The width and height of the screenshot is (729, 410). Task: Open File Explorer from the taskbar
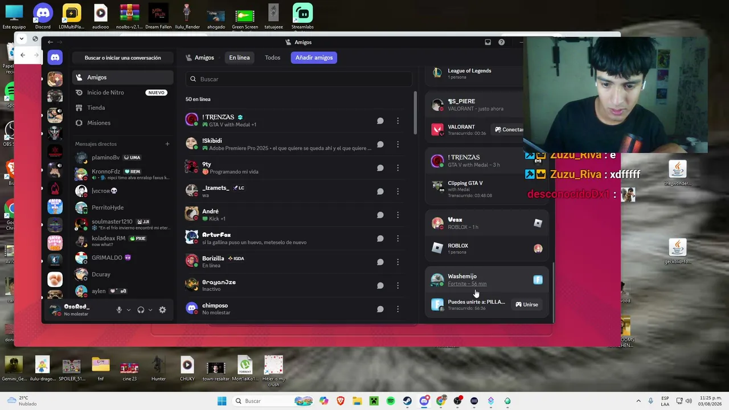coord(357,401)
